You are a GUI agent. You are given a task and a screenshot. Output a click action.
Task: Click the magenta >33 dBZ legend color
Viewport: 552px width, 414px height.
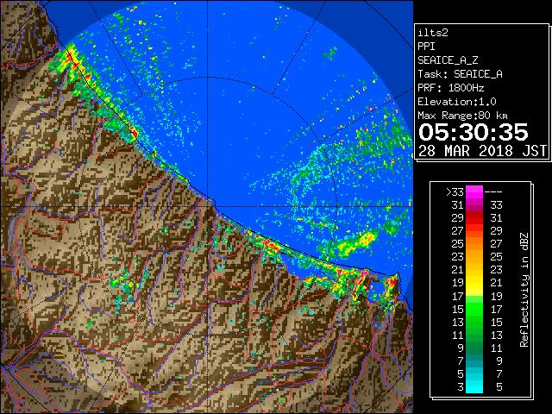pos(474,191)
